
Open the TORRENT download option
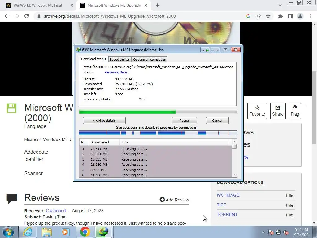[x=227, y=214]
